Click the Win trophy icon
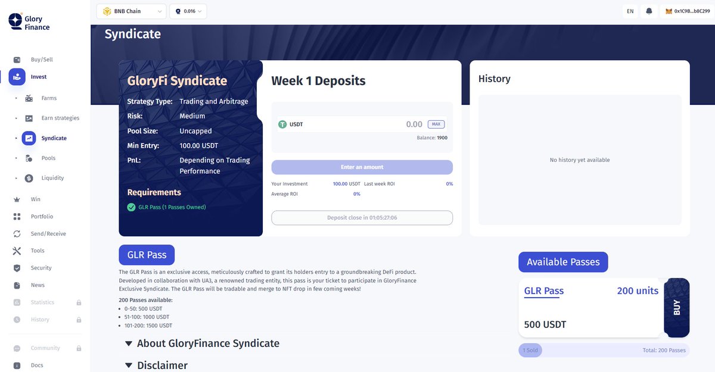The image size is (715, 372). point(17,199)
